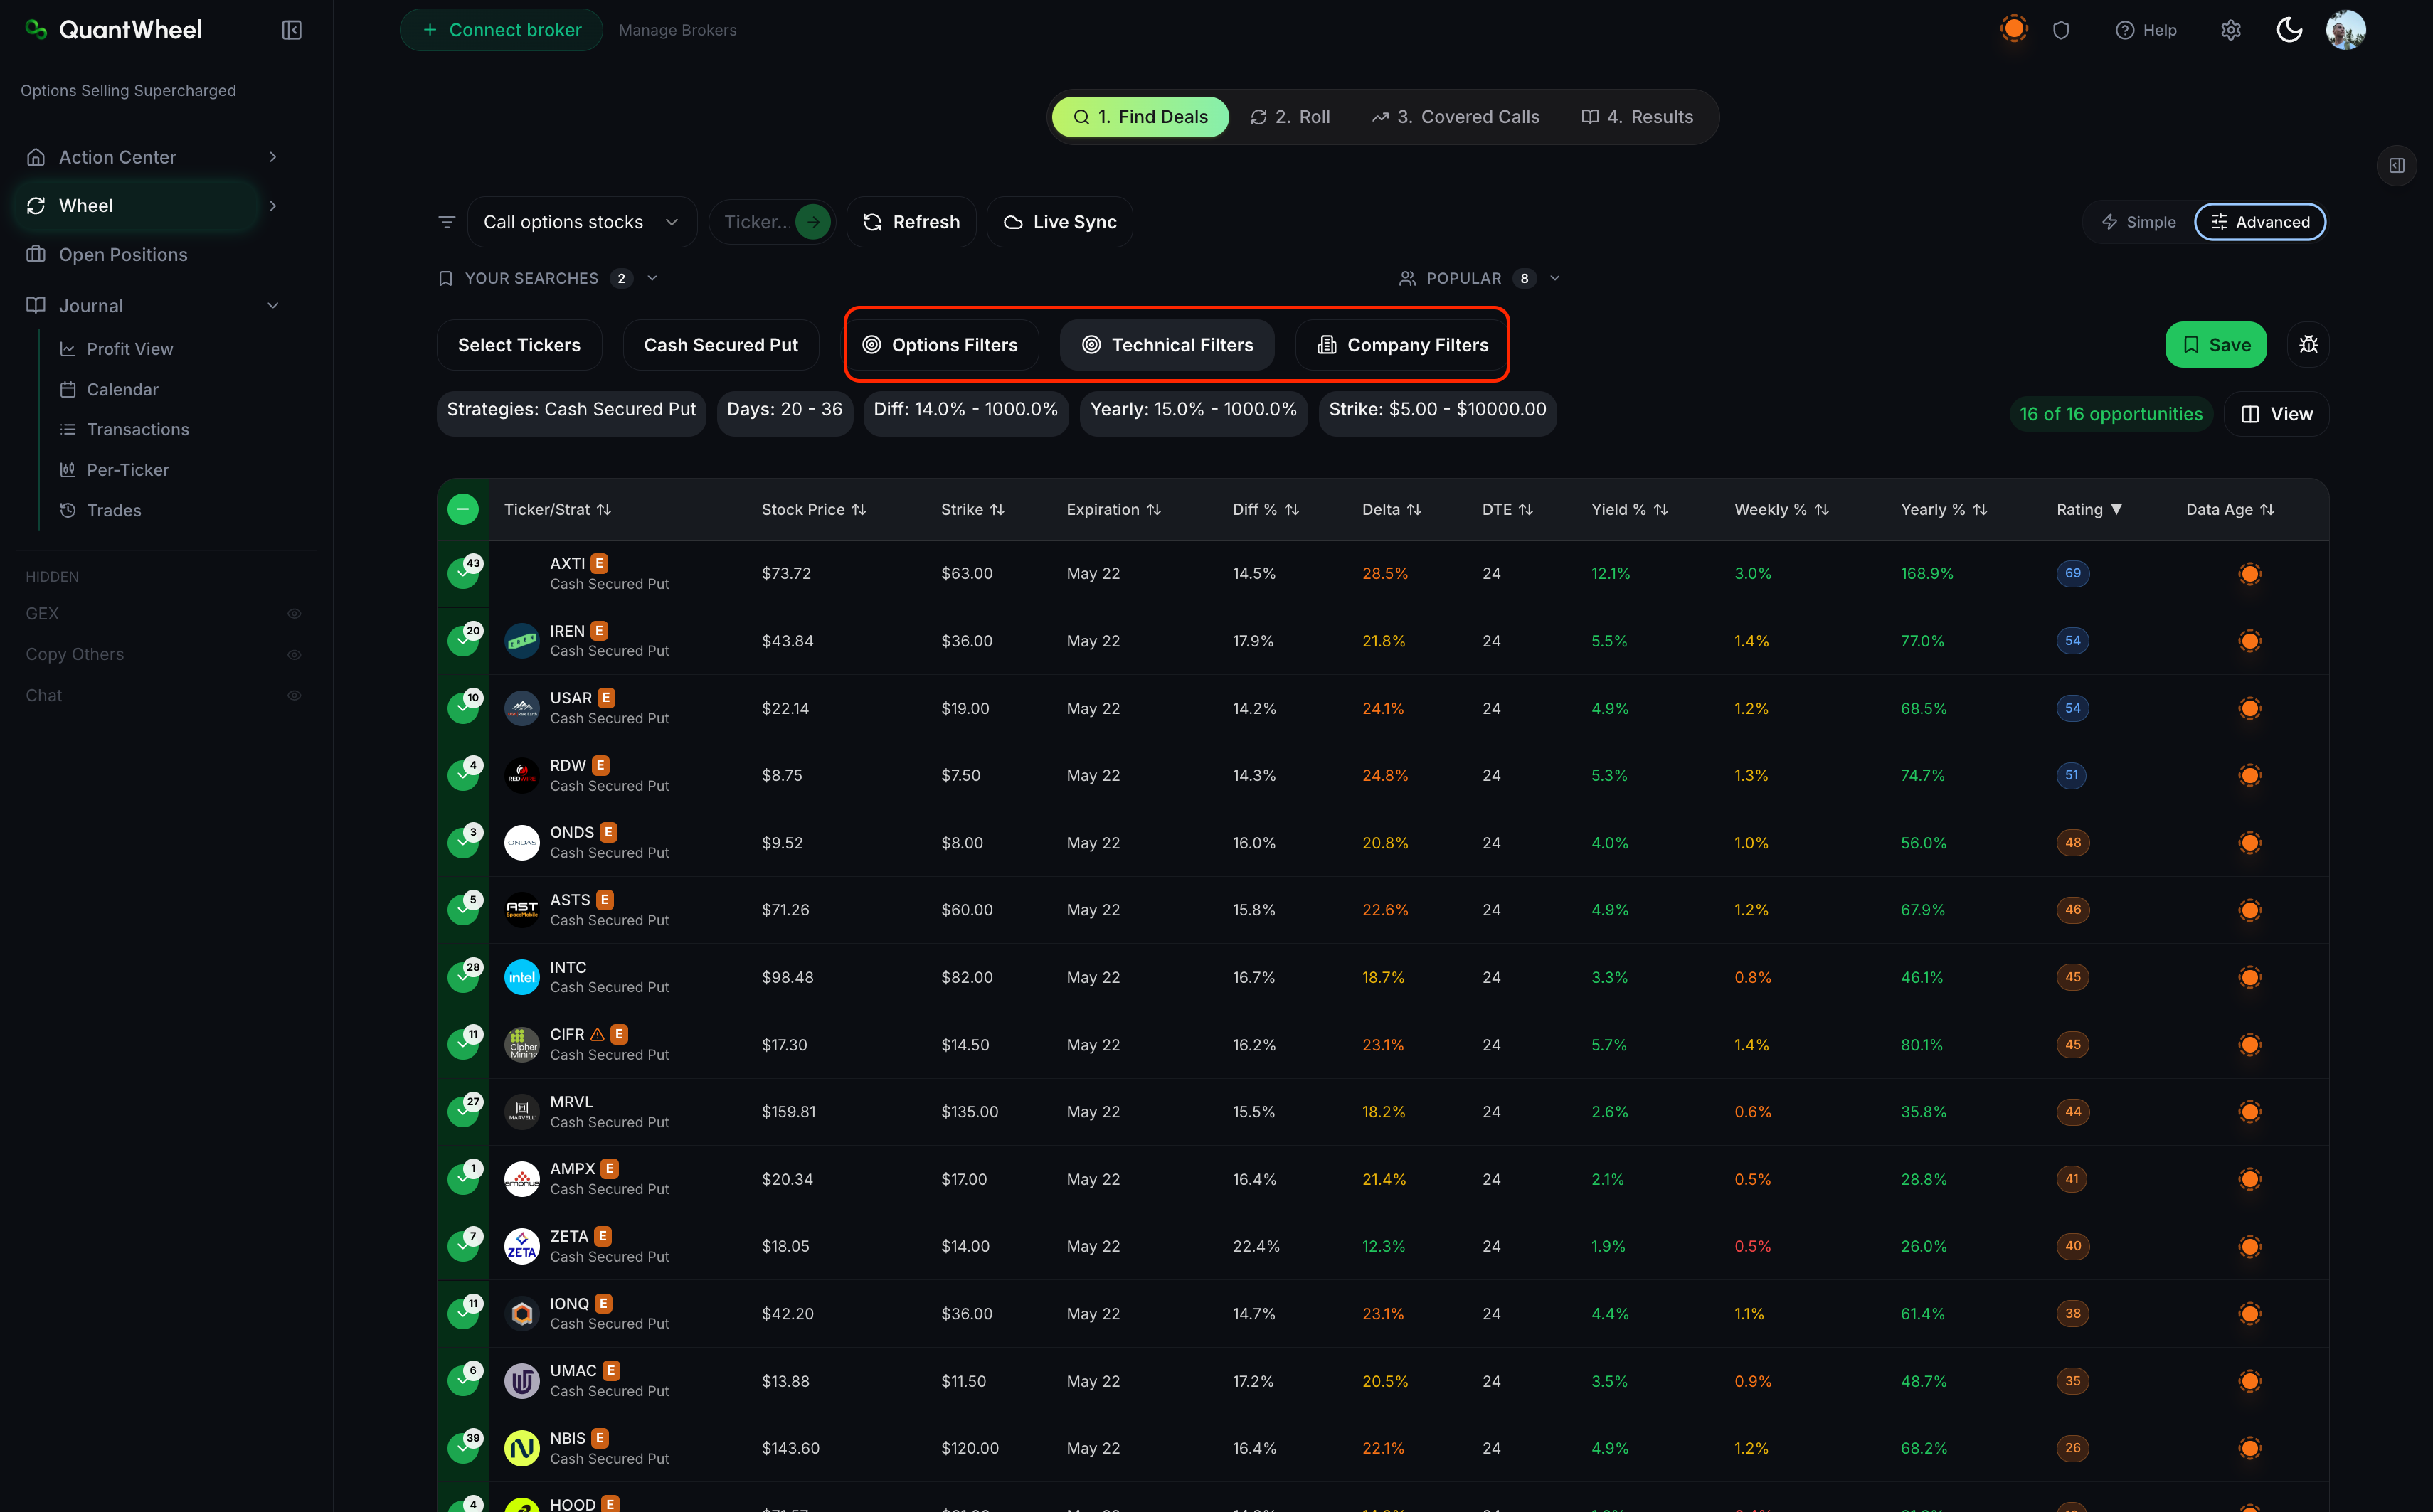Click the shield icon in top bar
This screenshot has height=1512, width=2433.
coord(2061,30)
